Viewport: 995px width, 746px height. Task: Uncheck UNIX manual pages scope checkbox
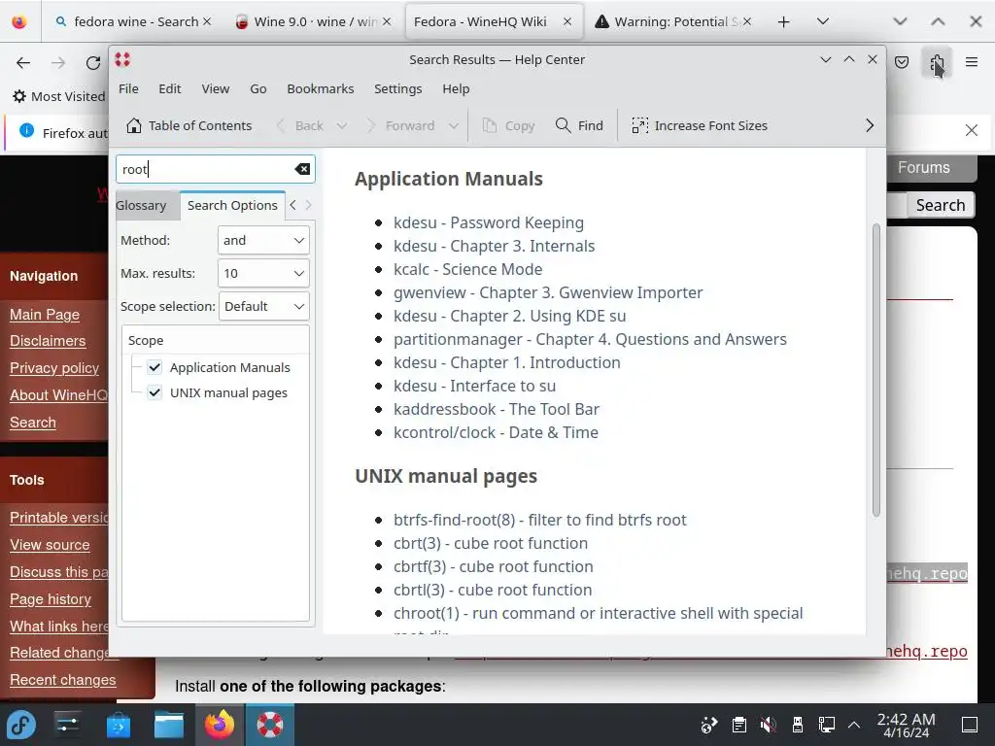(154, 392)
